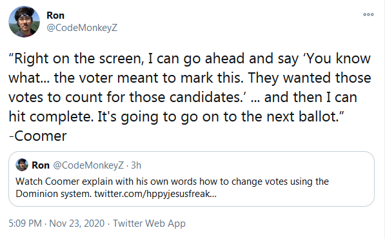385x239 pixels.
Task: Click the name Ron in the quoted tweet
Action: tap(41, 165)
